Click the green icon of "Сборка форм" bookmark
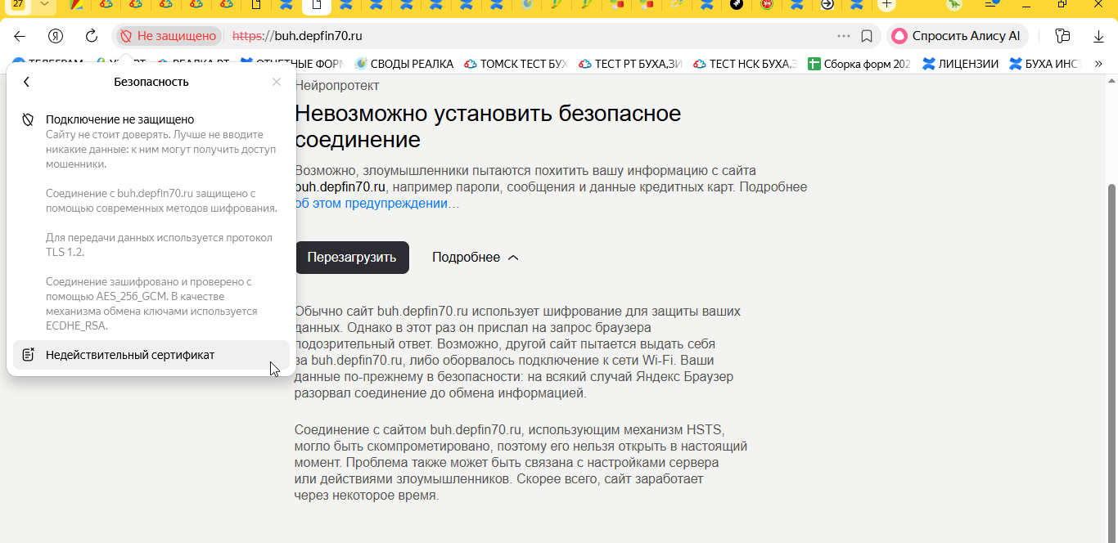This screenshot has height=543, width=1118. click(814, 64)
